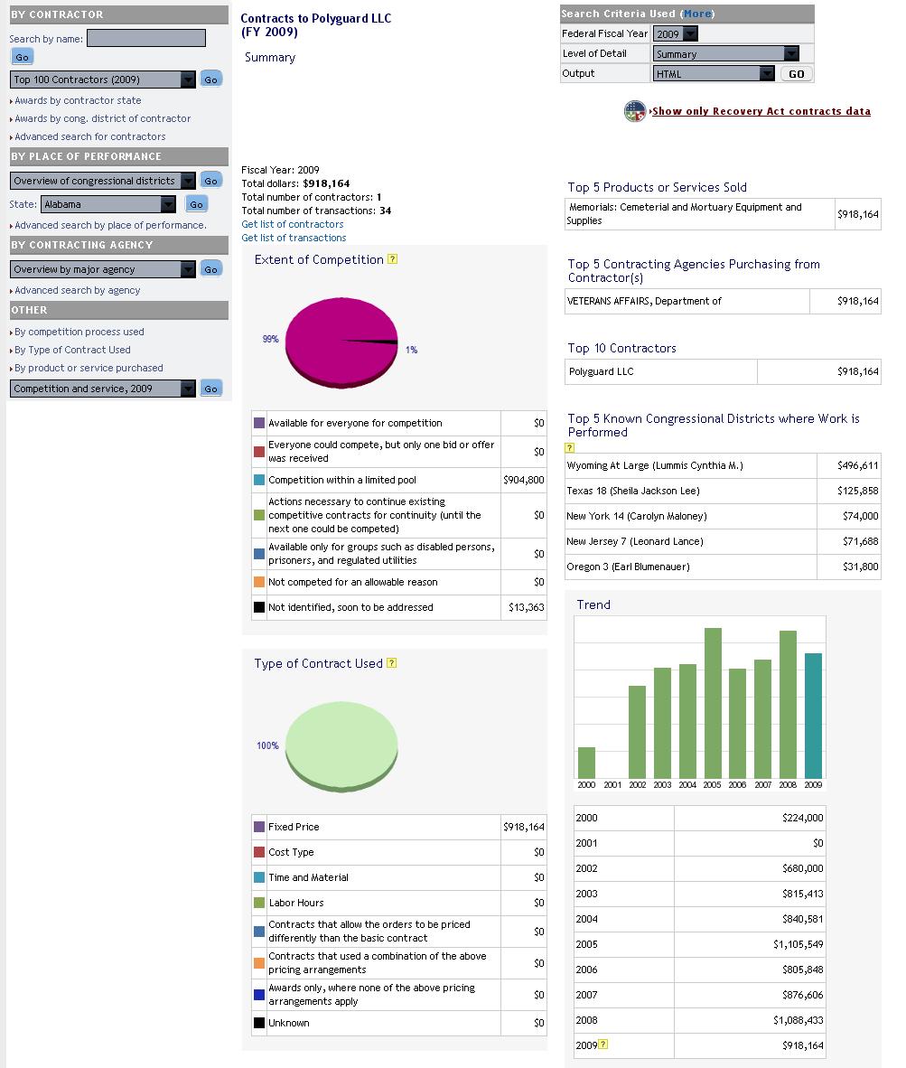Screen dimensions: 906x1068
Task: Click Get list of contractors link
Action: 292,224
